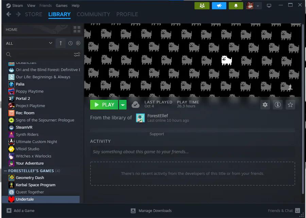Click Manage Downloads label

155,211
